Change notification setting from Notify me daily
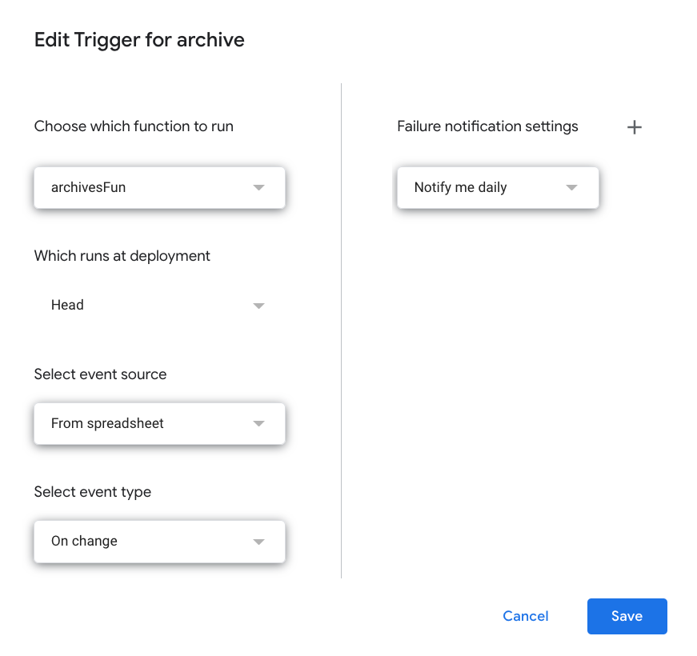The image size is (697, 656). (498, 187)
